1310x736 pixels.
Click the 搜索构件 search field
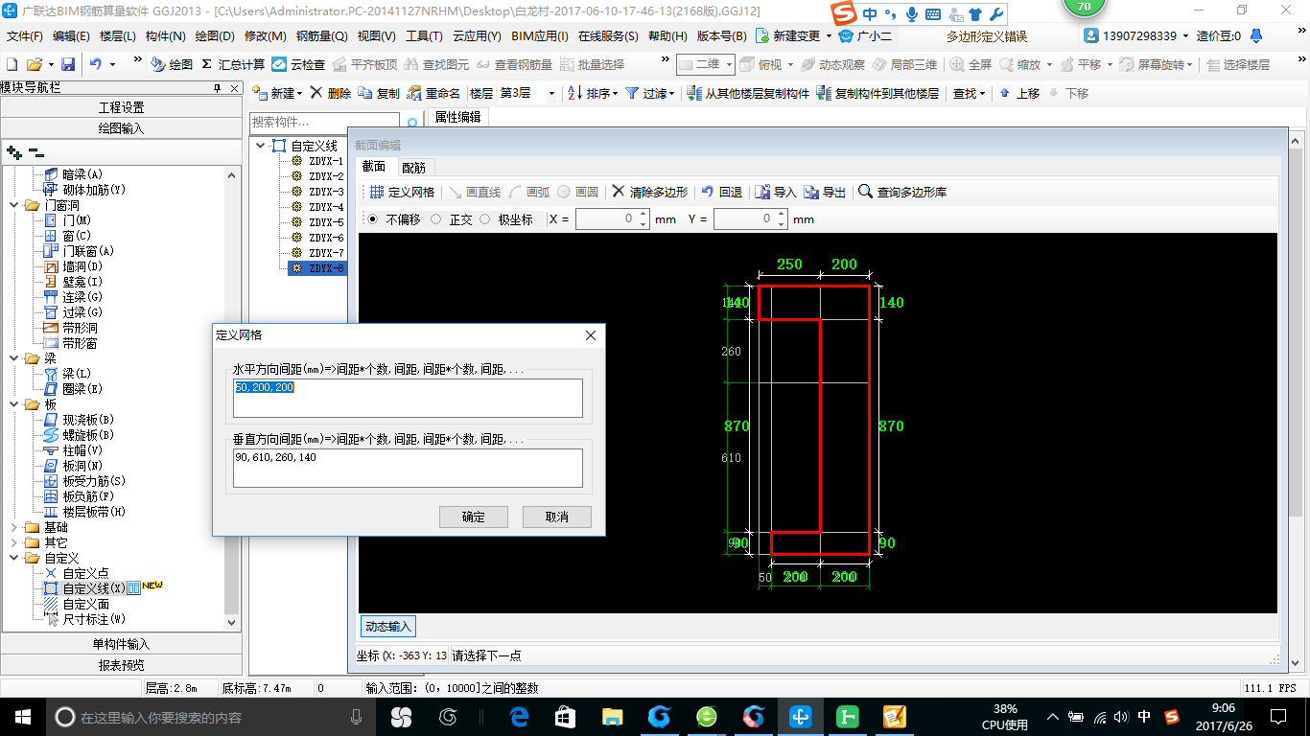pos(324,123)
